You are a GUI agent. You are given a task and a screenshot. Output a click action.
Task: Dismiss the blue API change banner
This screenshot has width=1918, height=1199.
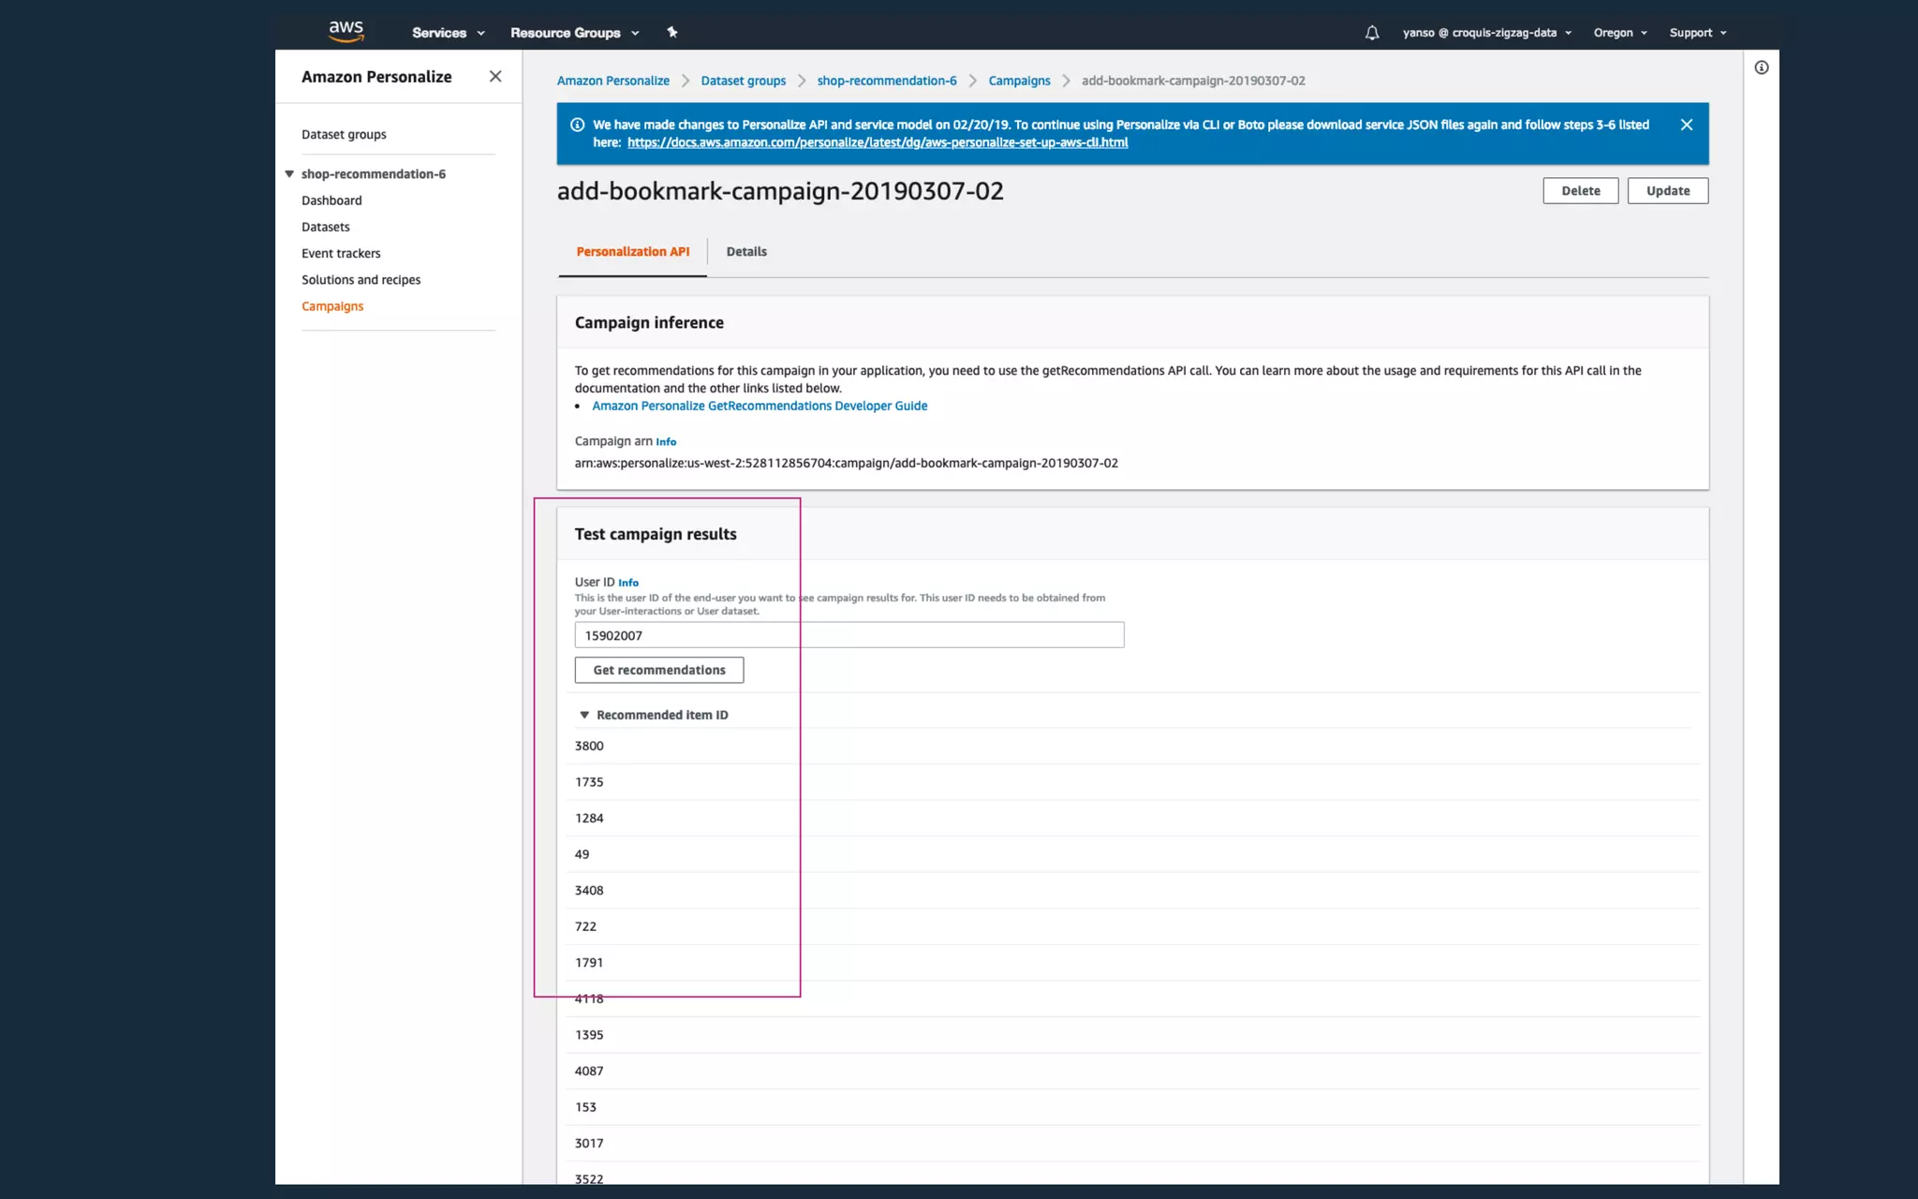[x=1686, y=125]
